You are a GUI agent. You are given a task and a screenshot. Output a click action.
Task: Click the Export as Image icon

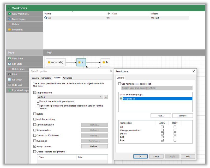(x=9, y=90)
